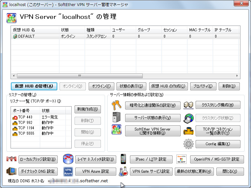Set the hub offline with オフライン(F)
The width and height of the screenshot is (251, 188).
click(101, 86)
